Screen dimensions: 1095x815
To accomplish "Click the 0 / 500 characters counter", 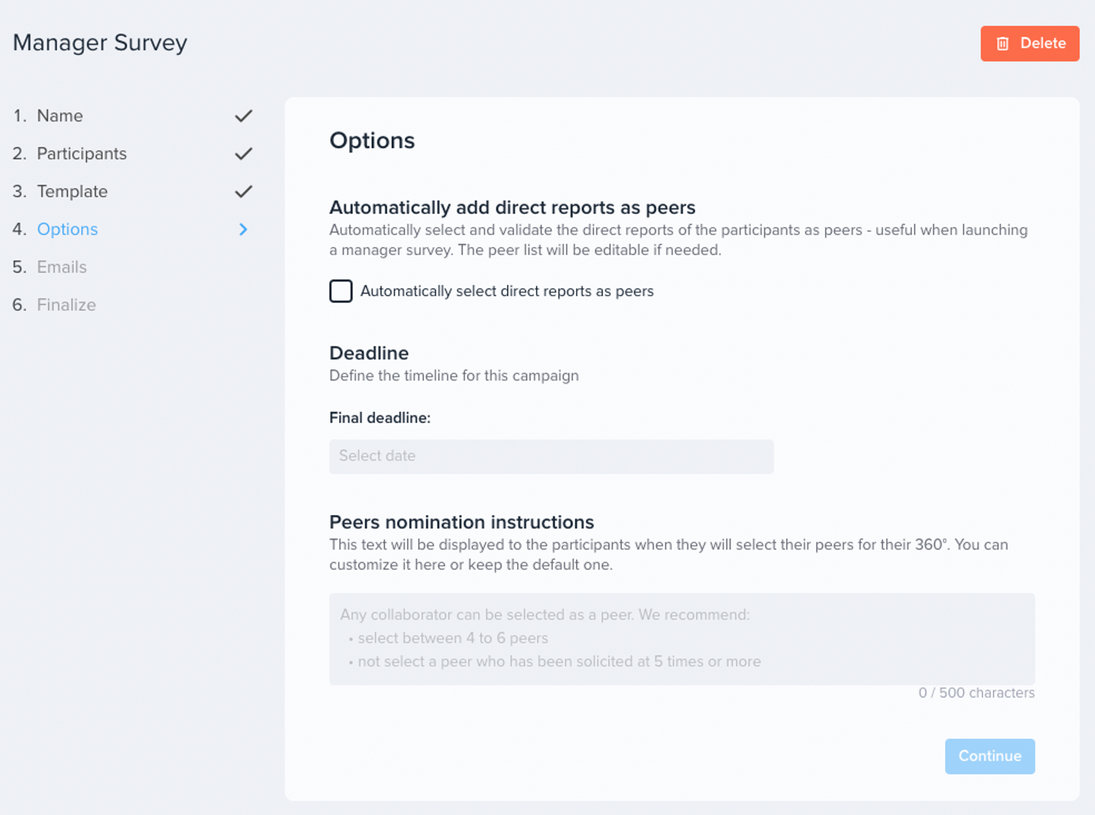I will click(976, 693).
